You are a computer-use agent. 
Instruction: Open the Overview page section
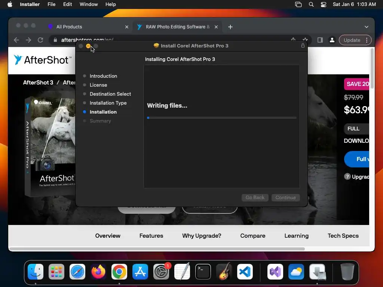tap(108, 236)
